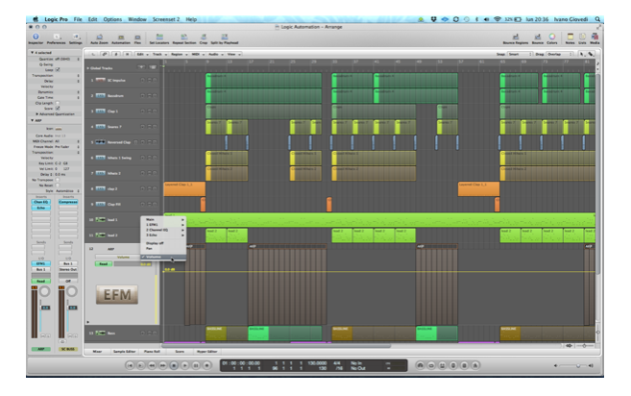Toggle the Compressor insert on SC BUSS strip
Viewport: 631px width, 396px height.
[67, 202]
